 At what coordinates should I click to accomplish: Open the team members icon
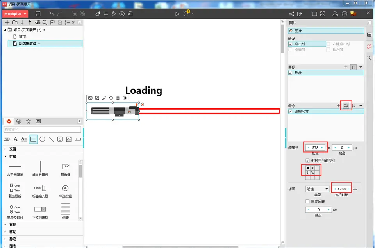point(336,14)
